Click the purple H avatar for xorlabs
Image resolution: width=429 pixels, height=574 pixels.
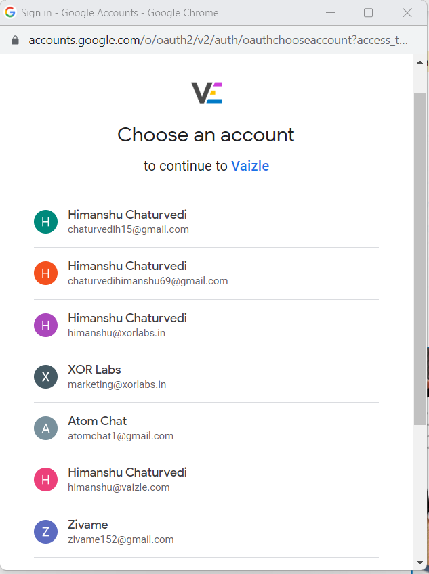point(46,325)
